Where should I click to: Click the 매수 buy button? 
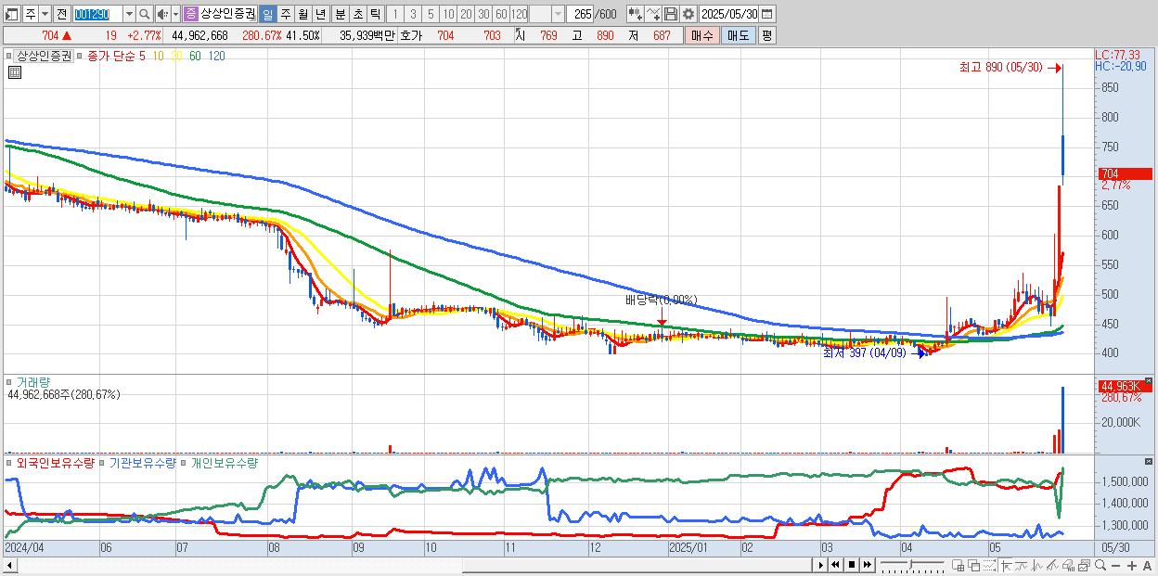(x=702, y=35)
